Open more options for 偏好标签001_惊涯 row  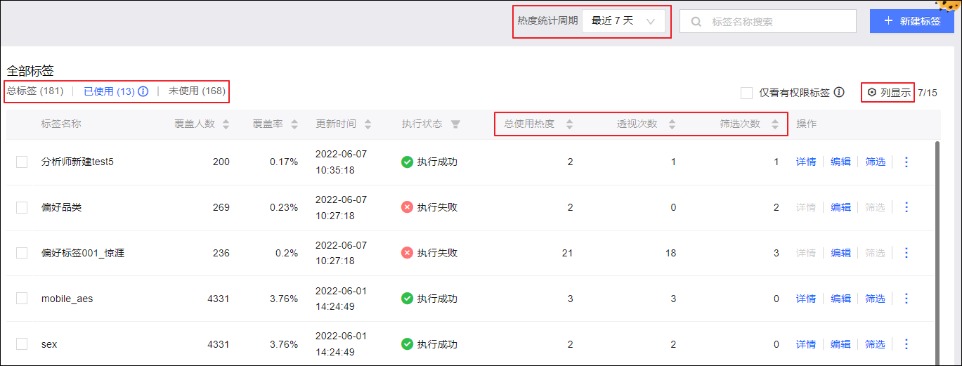click(x=906, y=253)
